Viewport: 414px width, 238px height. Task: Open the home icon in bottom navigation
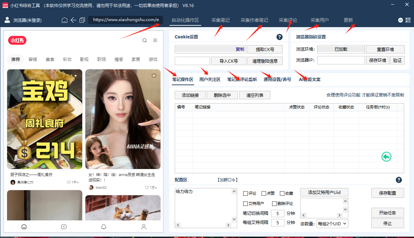(24, 227)
